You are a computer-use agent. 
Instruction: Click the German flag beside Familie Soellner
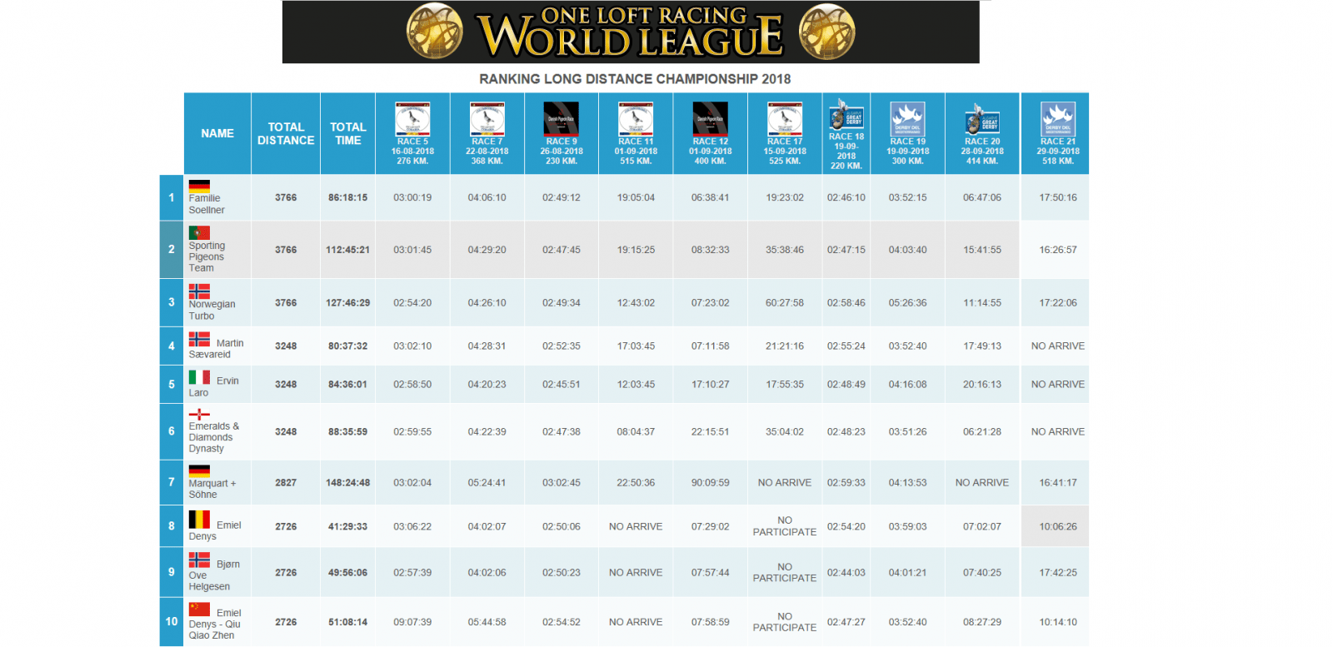tap(199, 186)
